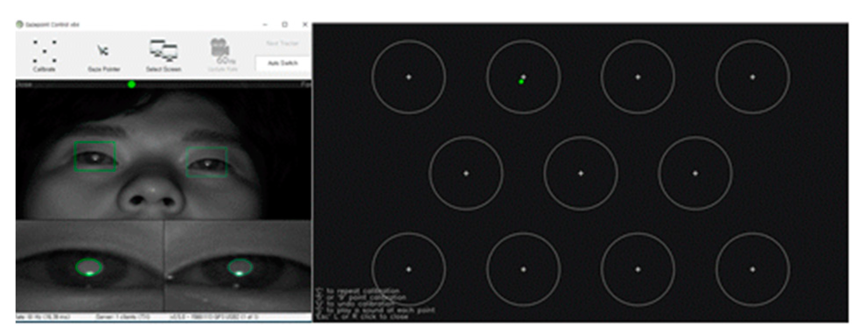The height and width of the screenshot is (334, 859).
Task: Click the bottom-right calibration target center
Action: tap(752, 269)
